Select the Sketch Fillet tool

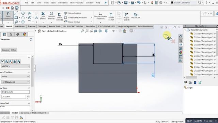(x=30, y=22)
